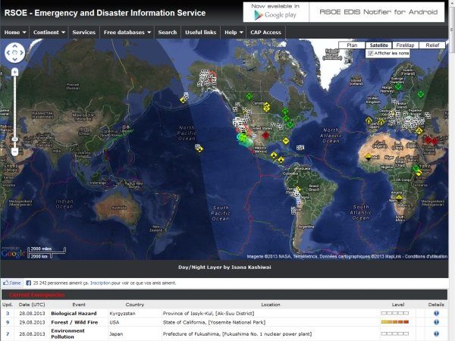Open details info icon for Biological Hazard row

(436, 313)
